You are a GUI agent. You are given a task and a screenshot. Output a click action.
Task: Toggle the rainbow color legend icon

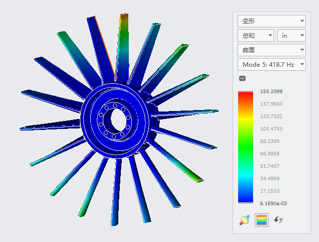[261, 220]
